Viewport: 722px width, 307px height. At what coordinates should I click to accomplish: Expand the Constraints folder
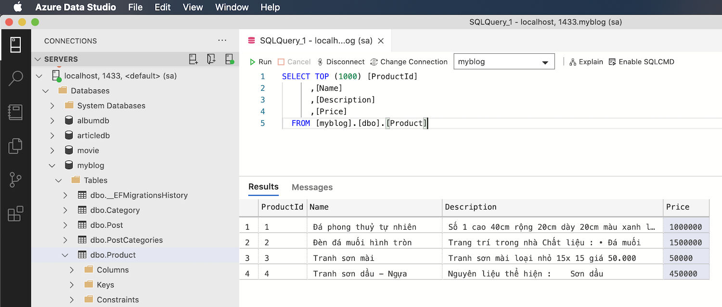coord(72,299)
